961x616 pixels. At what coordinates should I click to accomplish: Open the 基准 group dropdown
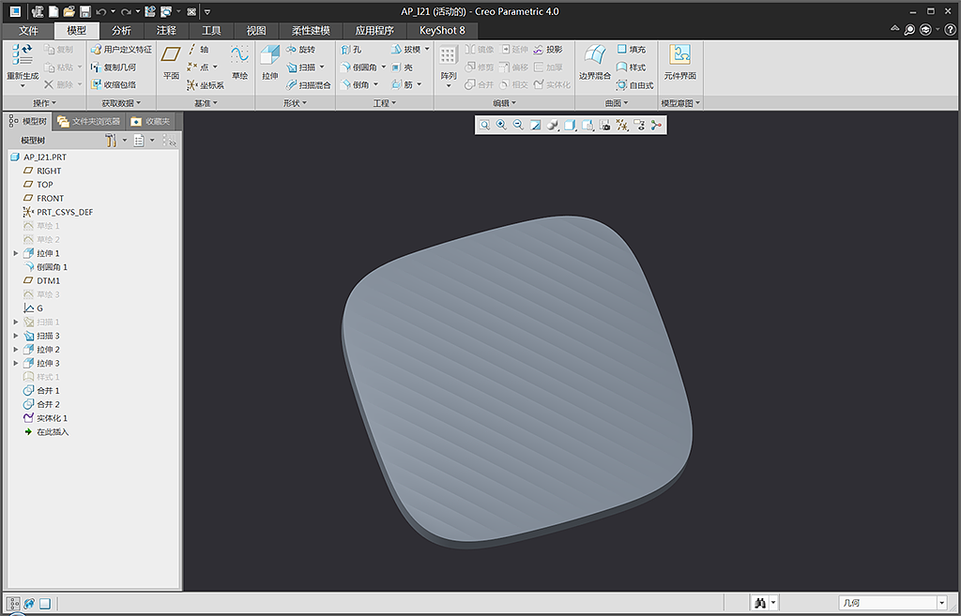coord(206,103)
